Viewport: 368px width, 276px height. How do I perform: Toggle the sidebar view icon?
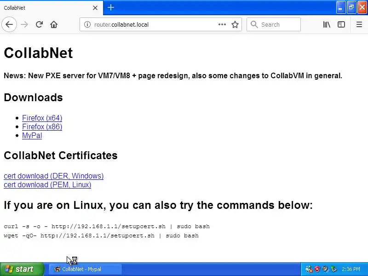click(341, 24)
